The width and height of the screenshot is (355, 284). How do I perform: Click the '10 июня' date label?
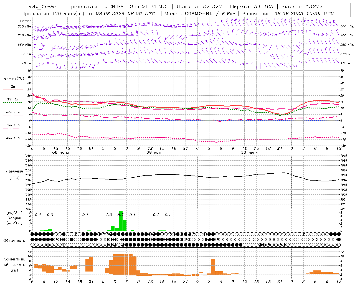tap(249, 153)
